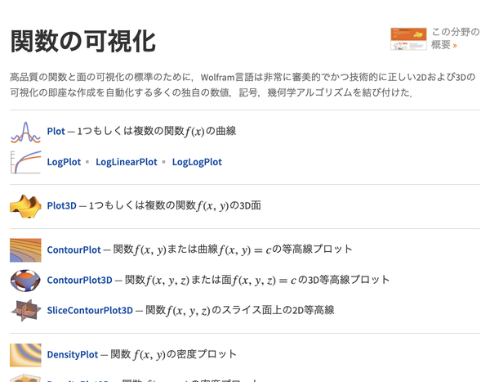490x382 pixels.
Task: Open the Plot3D link
Action: (x=61, y=205)
